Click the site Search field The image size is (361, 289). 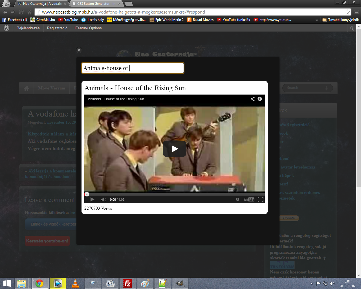click(307, 88)
